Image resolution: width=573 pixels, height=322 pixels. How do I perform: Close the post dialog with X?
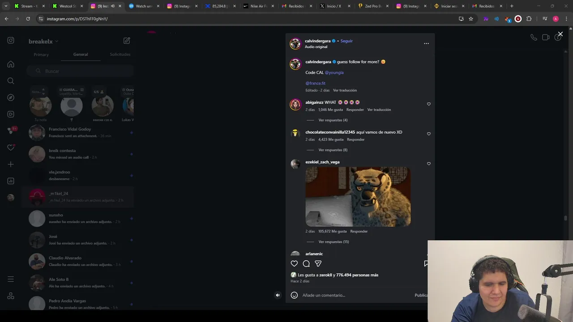[x=560, y=34]
